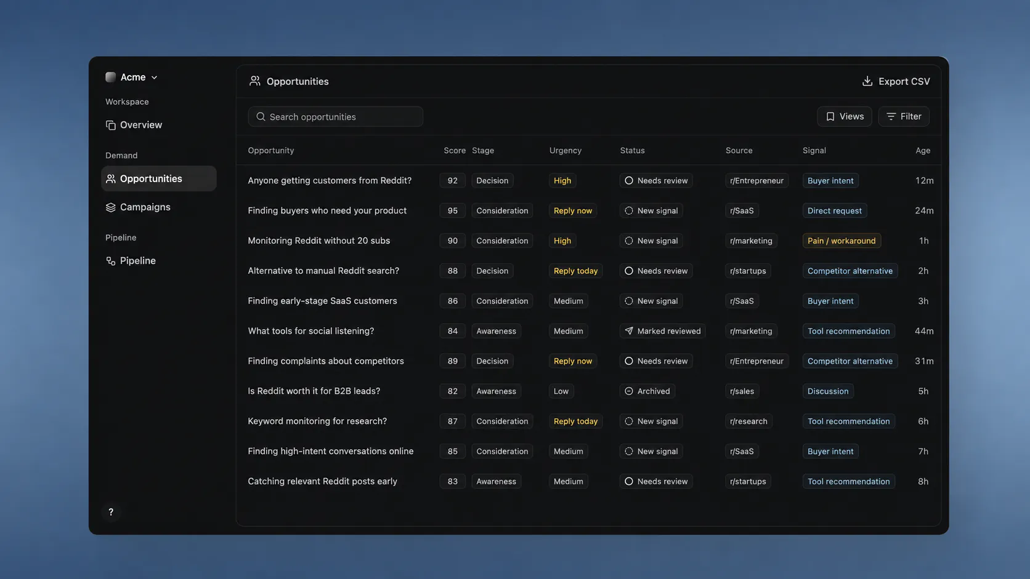
Task: Open 'Monitoring Reddit without 20 subs' opportunity
Action: coord(319,241)
